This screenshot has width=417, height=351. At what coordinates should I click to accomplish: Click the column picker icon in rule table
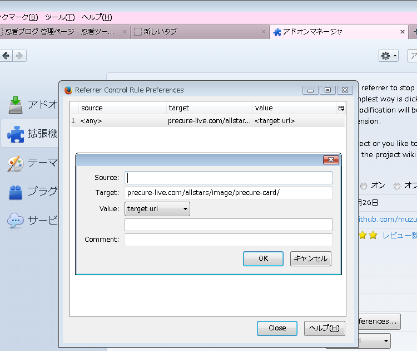point(341,108)
